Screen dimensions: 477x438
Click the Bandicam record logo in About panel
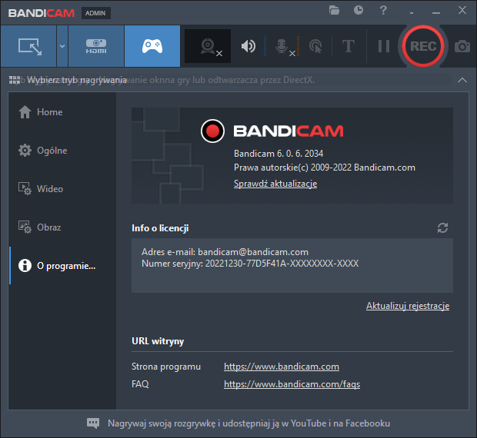pyautogui.click(x=212, y=131)
